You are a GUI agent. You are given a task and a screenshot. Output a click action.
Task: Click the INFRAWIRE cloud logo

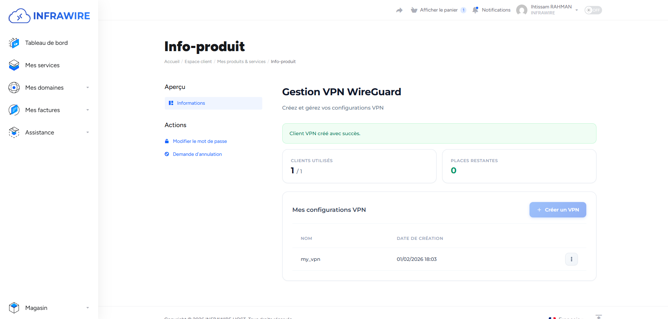click(x=19, y=15)
